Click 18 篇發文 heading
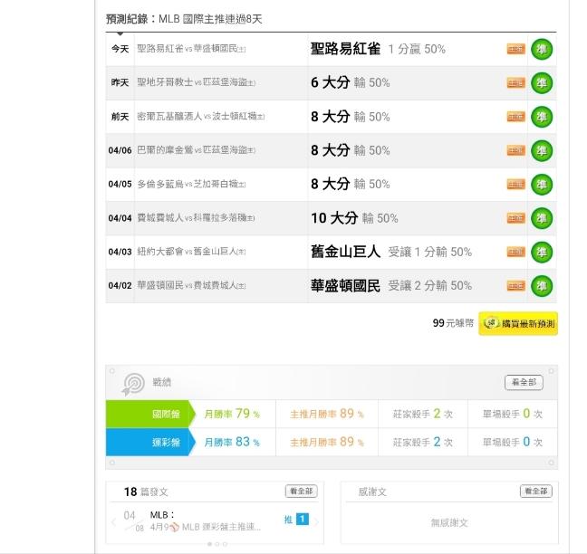 point(146,492)
